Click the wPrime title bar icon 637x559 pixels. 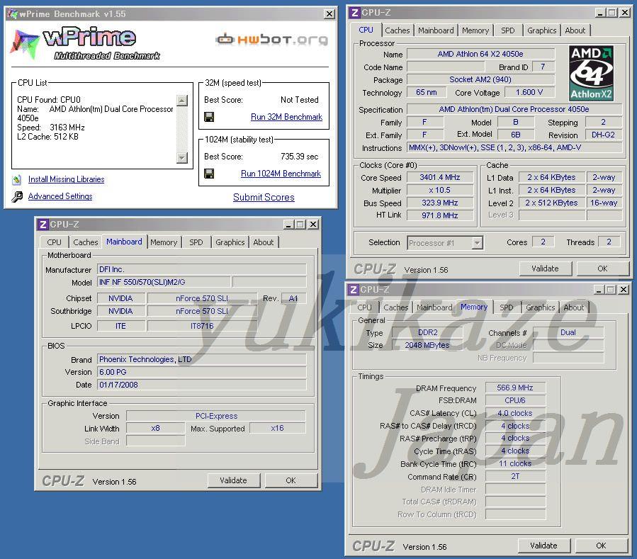[x=12, y=13]
